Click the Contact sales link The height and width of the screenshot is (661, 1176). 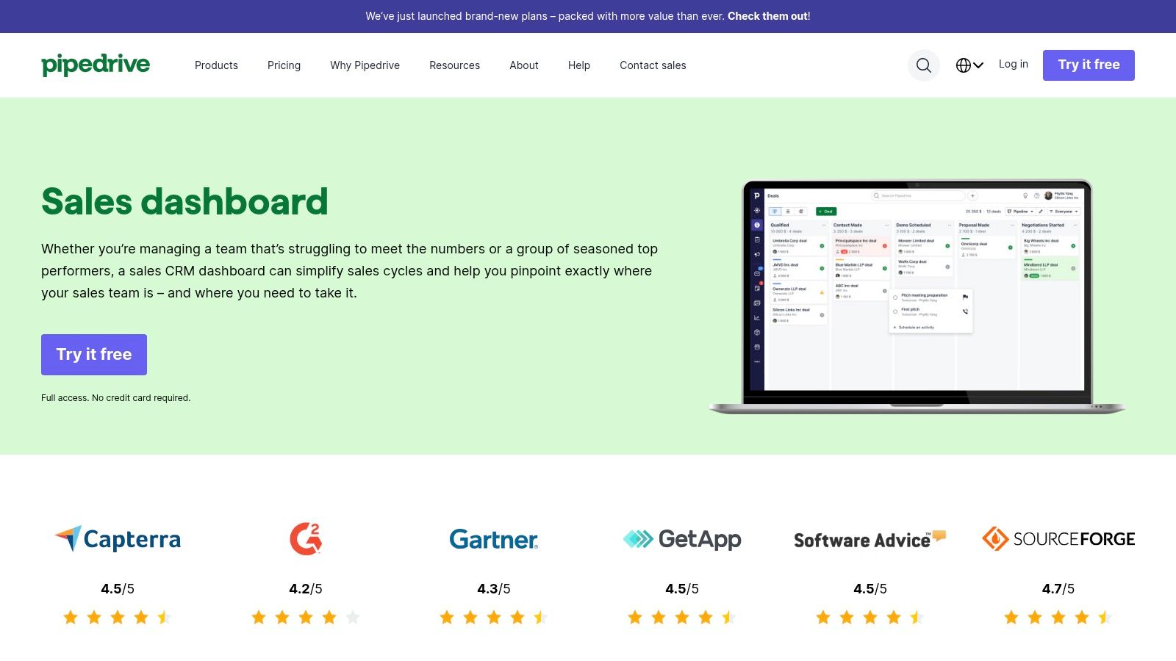[x=653, y=65]
